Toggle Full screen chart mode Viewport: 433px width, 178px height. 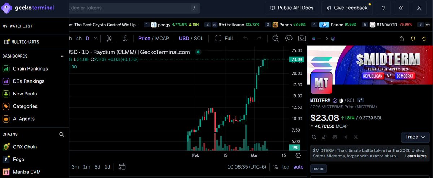(x=224, y=38)
